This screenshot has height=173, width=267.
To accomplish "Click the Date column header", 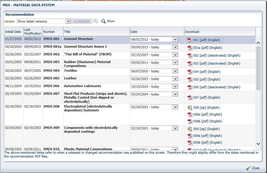I will click(157, 32).
